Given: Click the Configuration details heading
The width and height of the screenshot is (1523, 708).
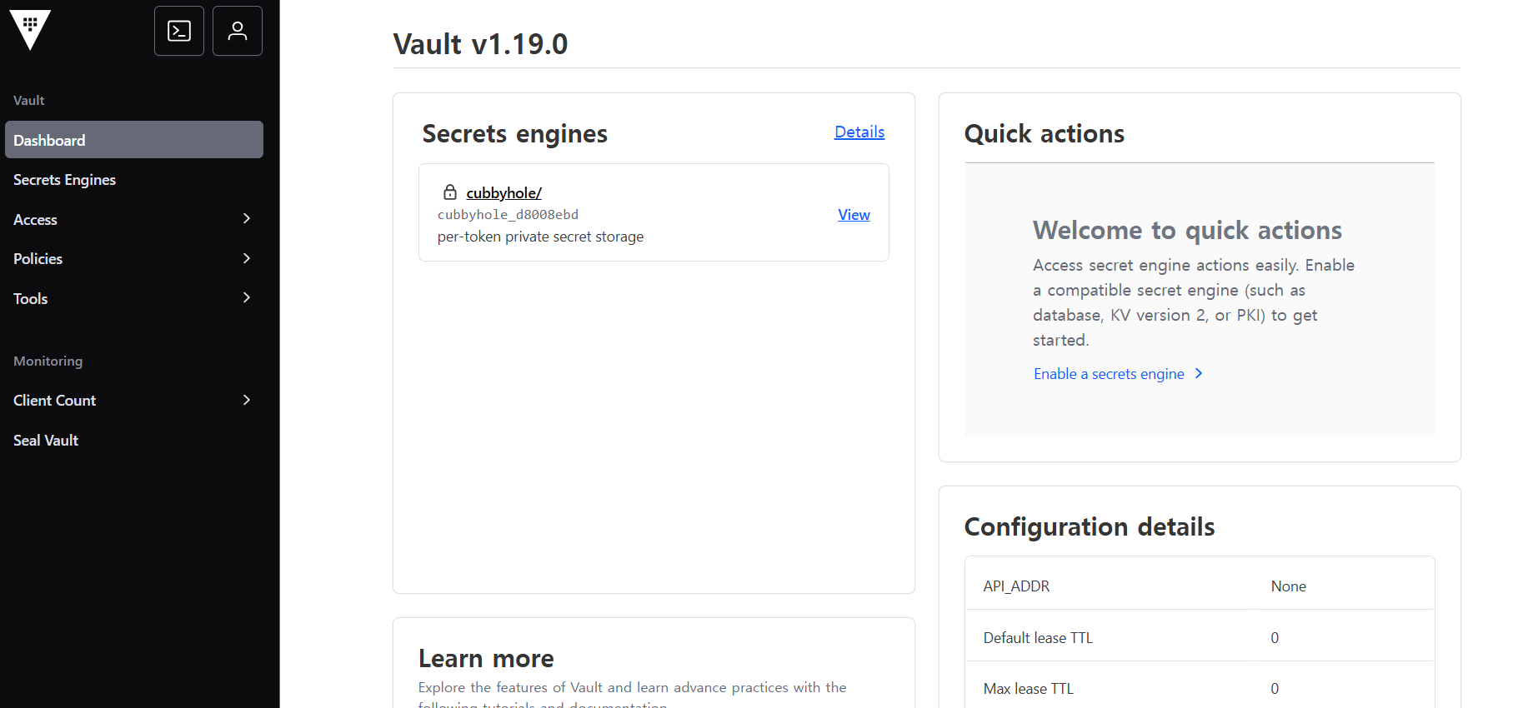Looking at the screenshot, I should tap(1090, 526).
